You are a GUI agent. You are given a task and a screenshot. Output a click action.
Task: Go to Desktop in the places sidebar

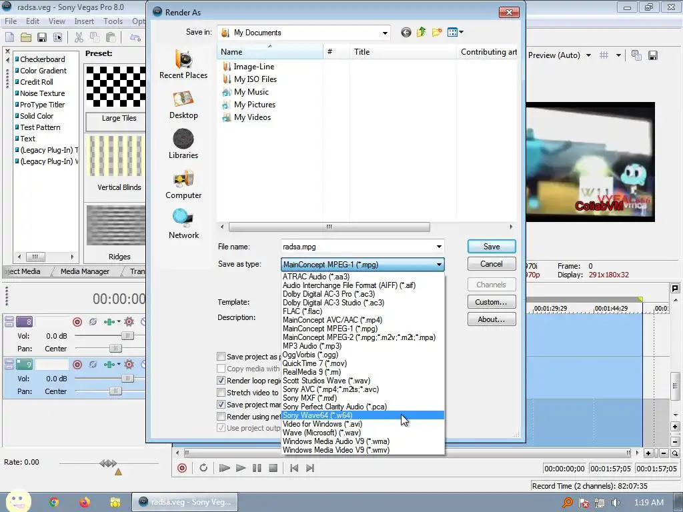(183, 105)
